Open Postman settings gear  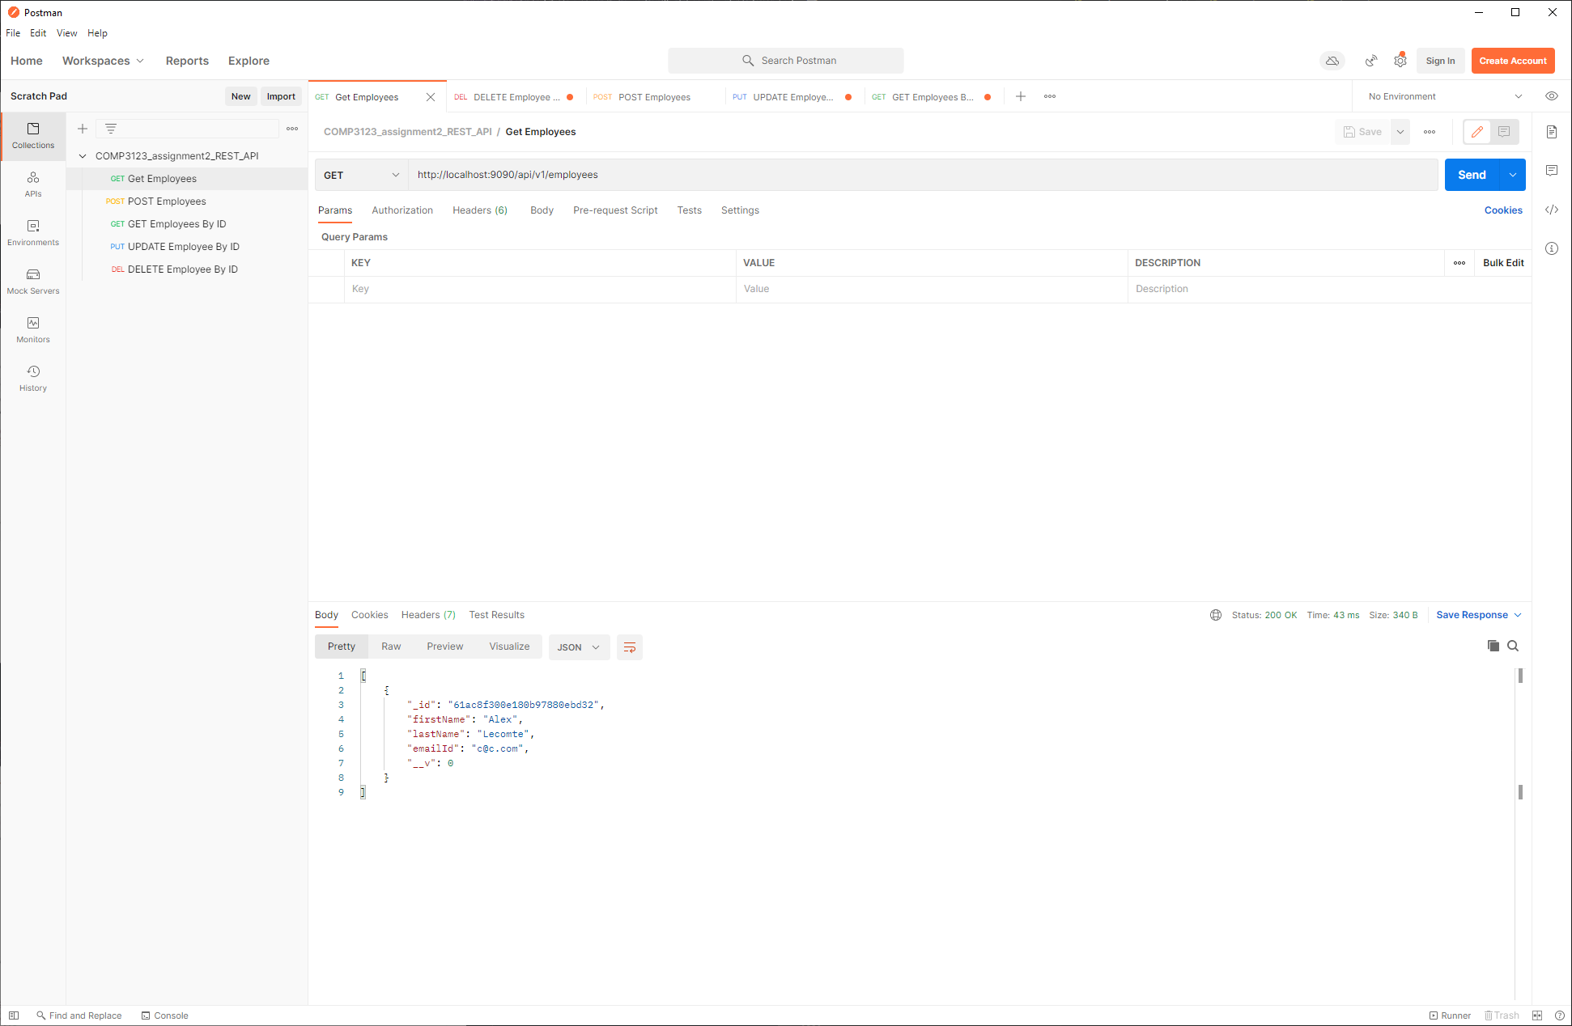point(1401,61)
